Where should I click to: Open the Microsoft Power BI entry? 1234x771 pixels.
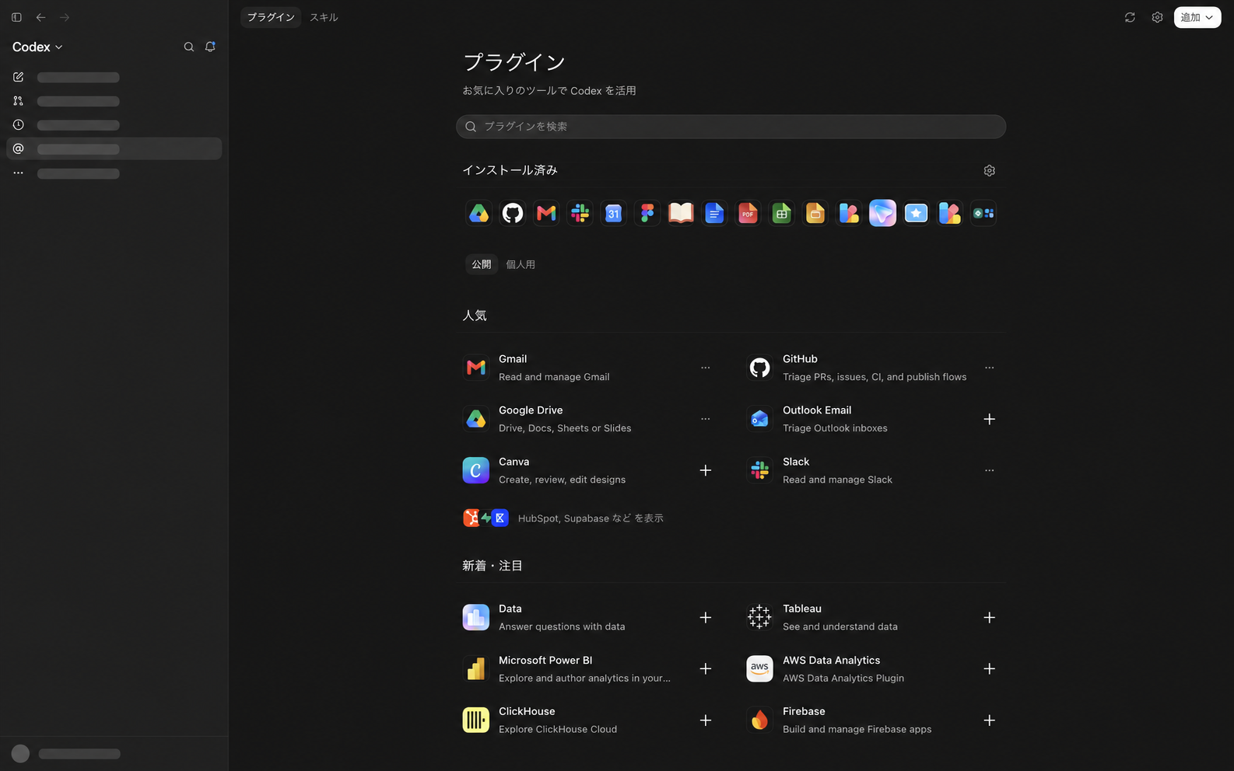(588, 668)
